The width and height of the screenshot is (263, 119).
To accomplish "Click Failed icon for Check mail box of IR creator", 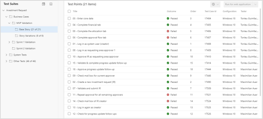I will tap(168, 101).
